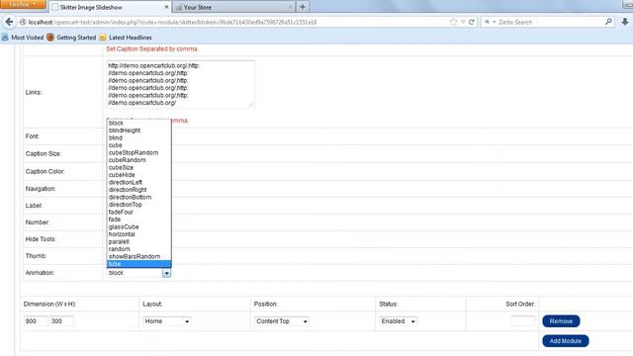
Task: Choose the 'cubeRandom' animation option
Action: tap(138, 160)
